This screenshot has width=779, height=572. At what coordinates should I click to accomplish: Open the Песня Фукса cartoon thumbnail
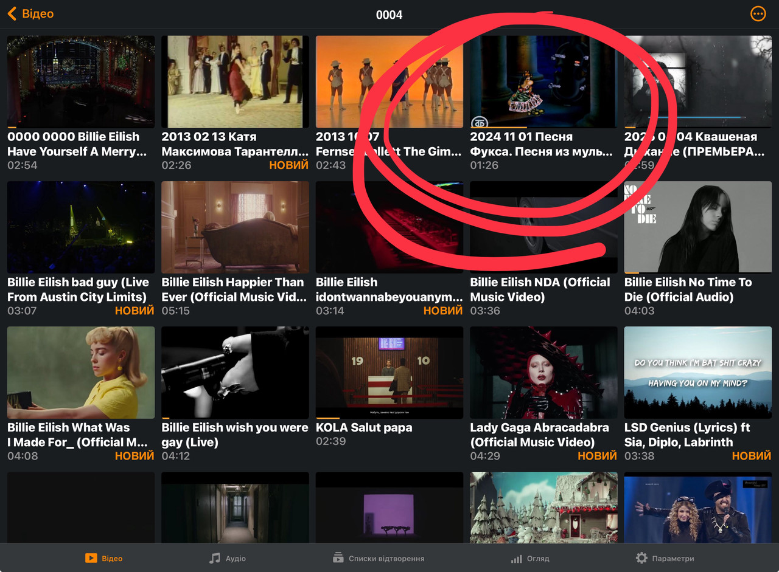543,81
